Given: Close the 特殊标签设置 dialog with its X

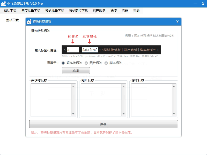Looking at the screenshot, I should [177, 22].
